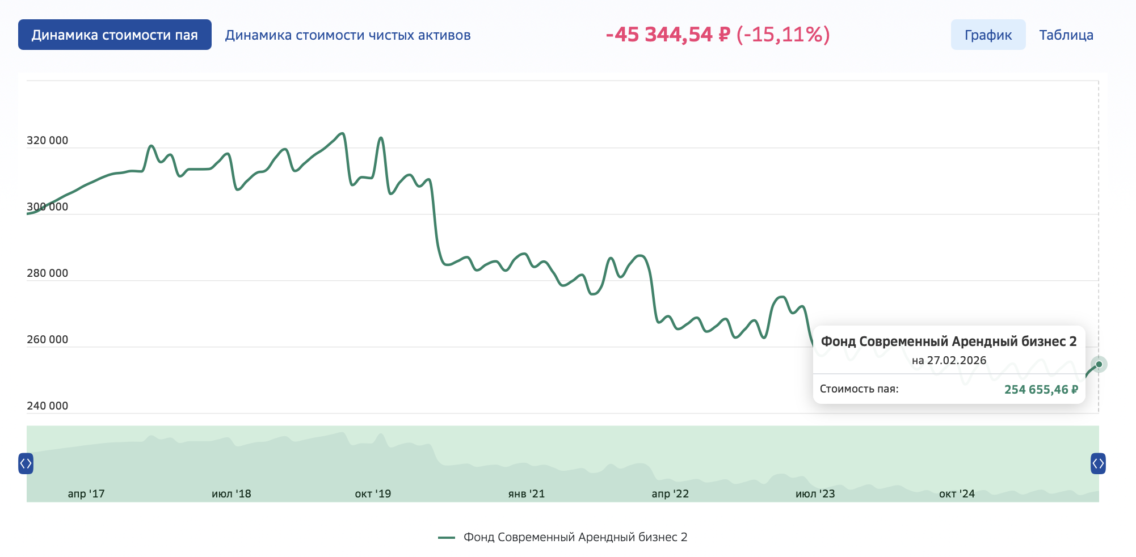The height and width of the screenshot is (557, 1136).
Task: Select апр '22 on the navigator timeline
Action: pyautogui.click(x=670, y=493)
